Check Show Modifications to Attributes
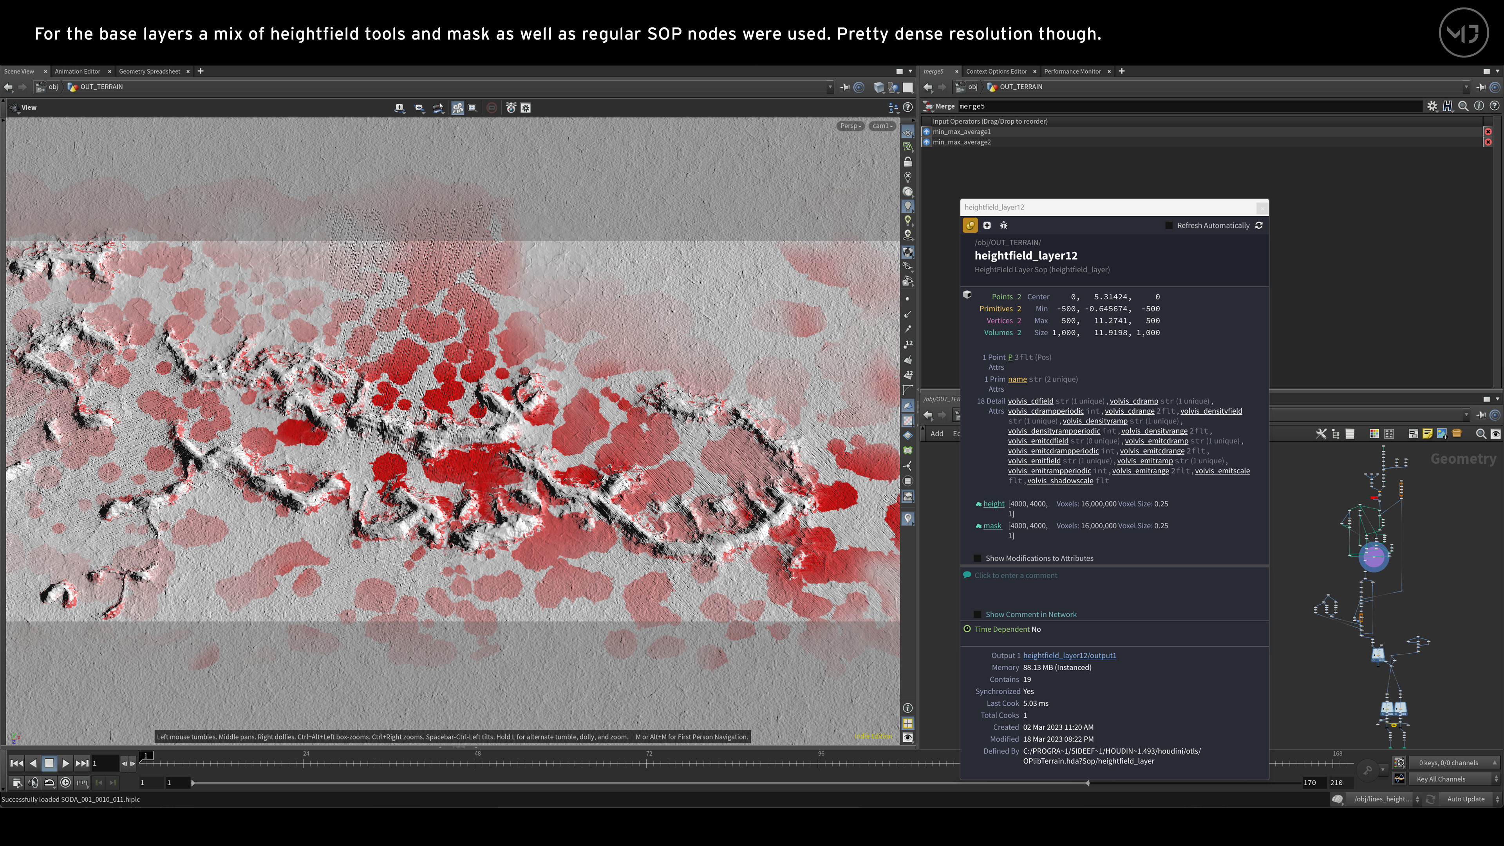1504x846 pixels. (978, 558)
